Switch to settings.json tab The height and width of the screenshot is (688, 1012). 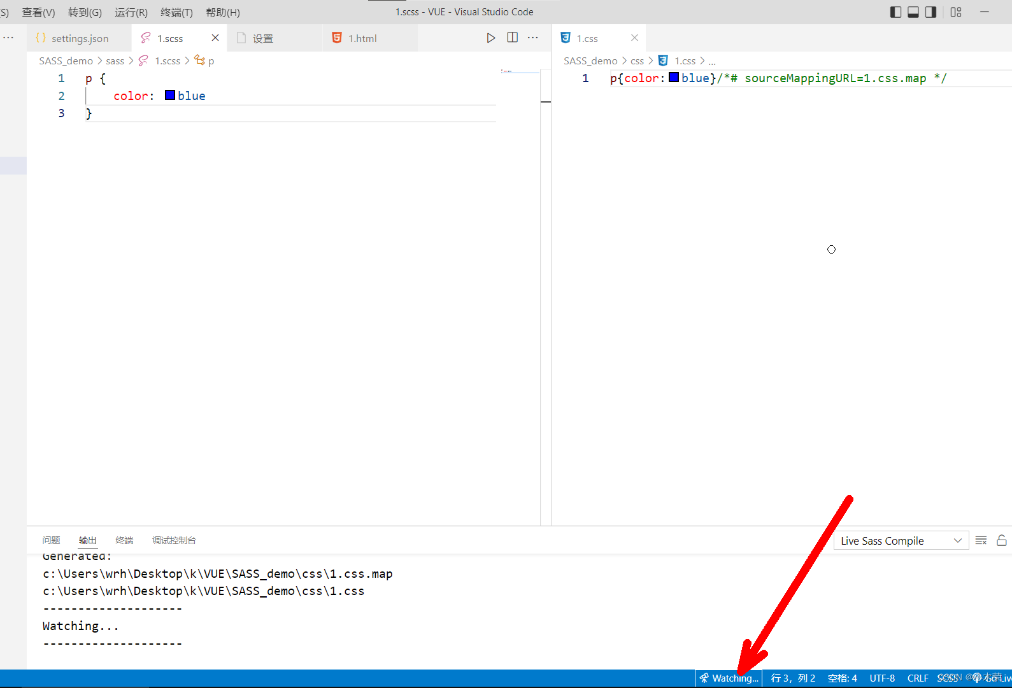coord(79,38)
